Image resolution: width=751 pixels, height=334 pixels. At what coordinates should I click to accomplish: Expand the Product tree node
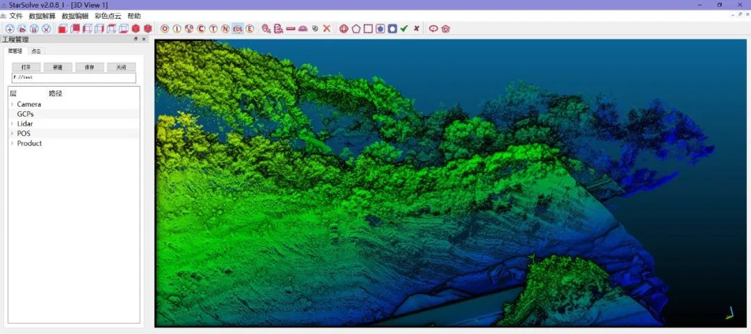tap(12, 143)
